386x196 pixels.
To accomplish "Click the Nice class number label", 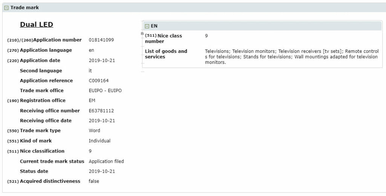I will click(164, 39).
